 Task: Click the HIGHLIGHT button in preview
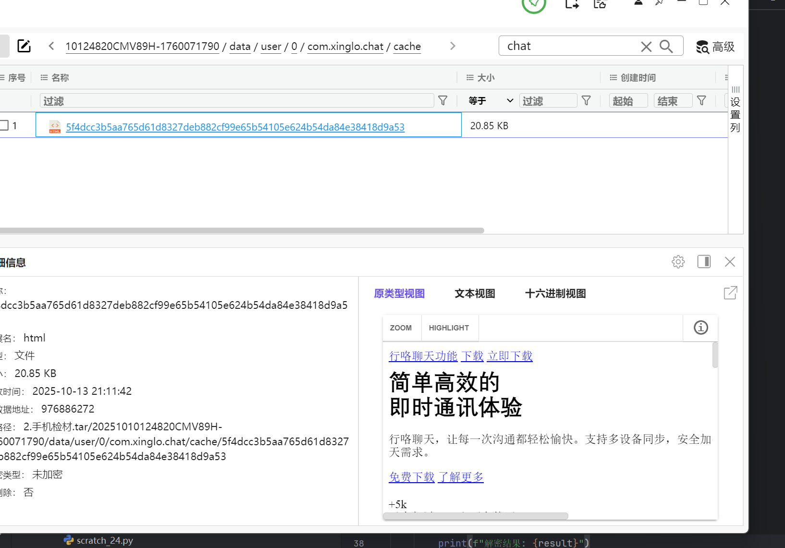pyautogui.click(x=449, y=328)
